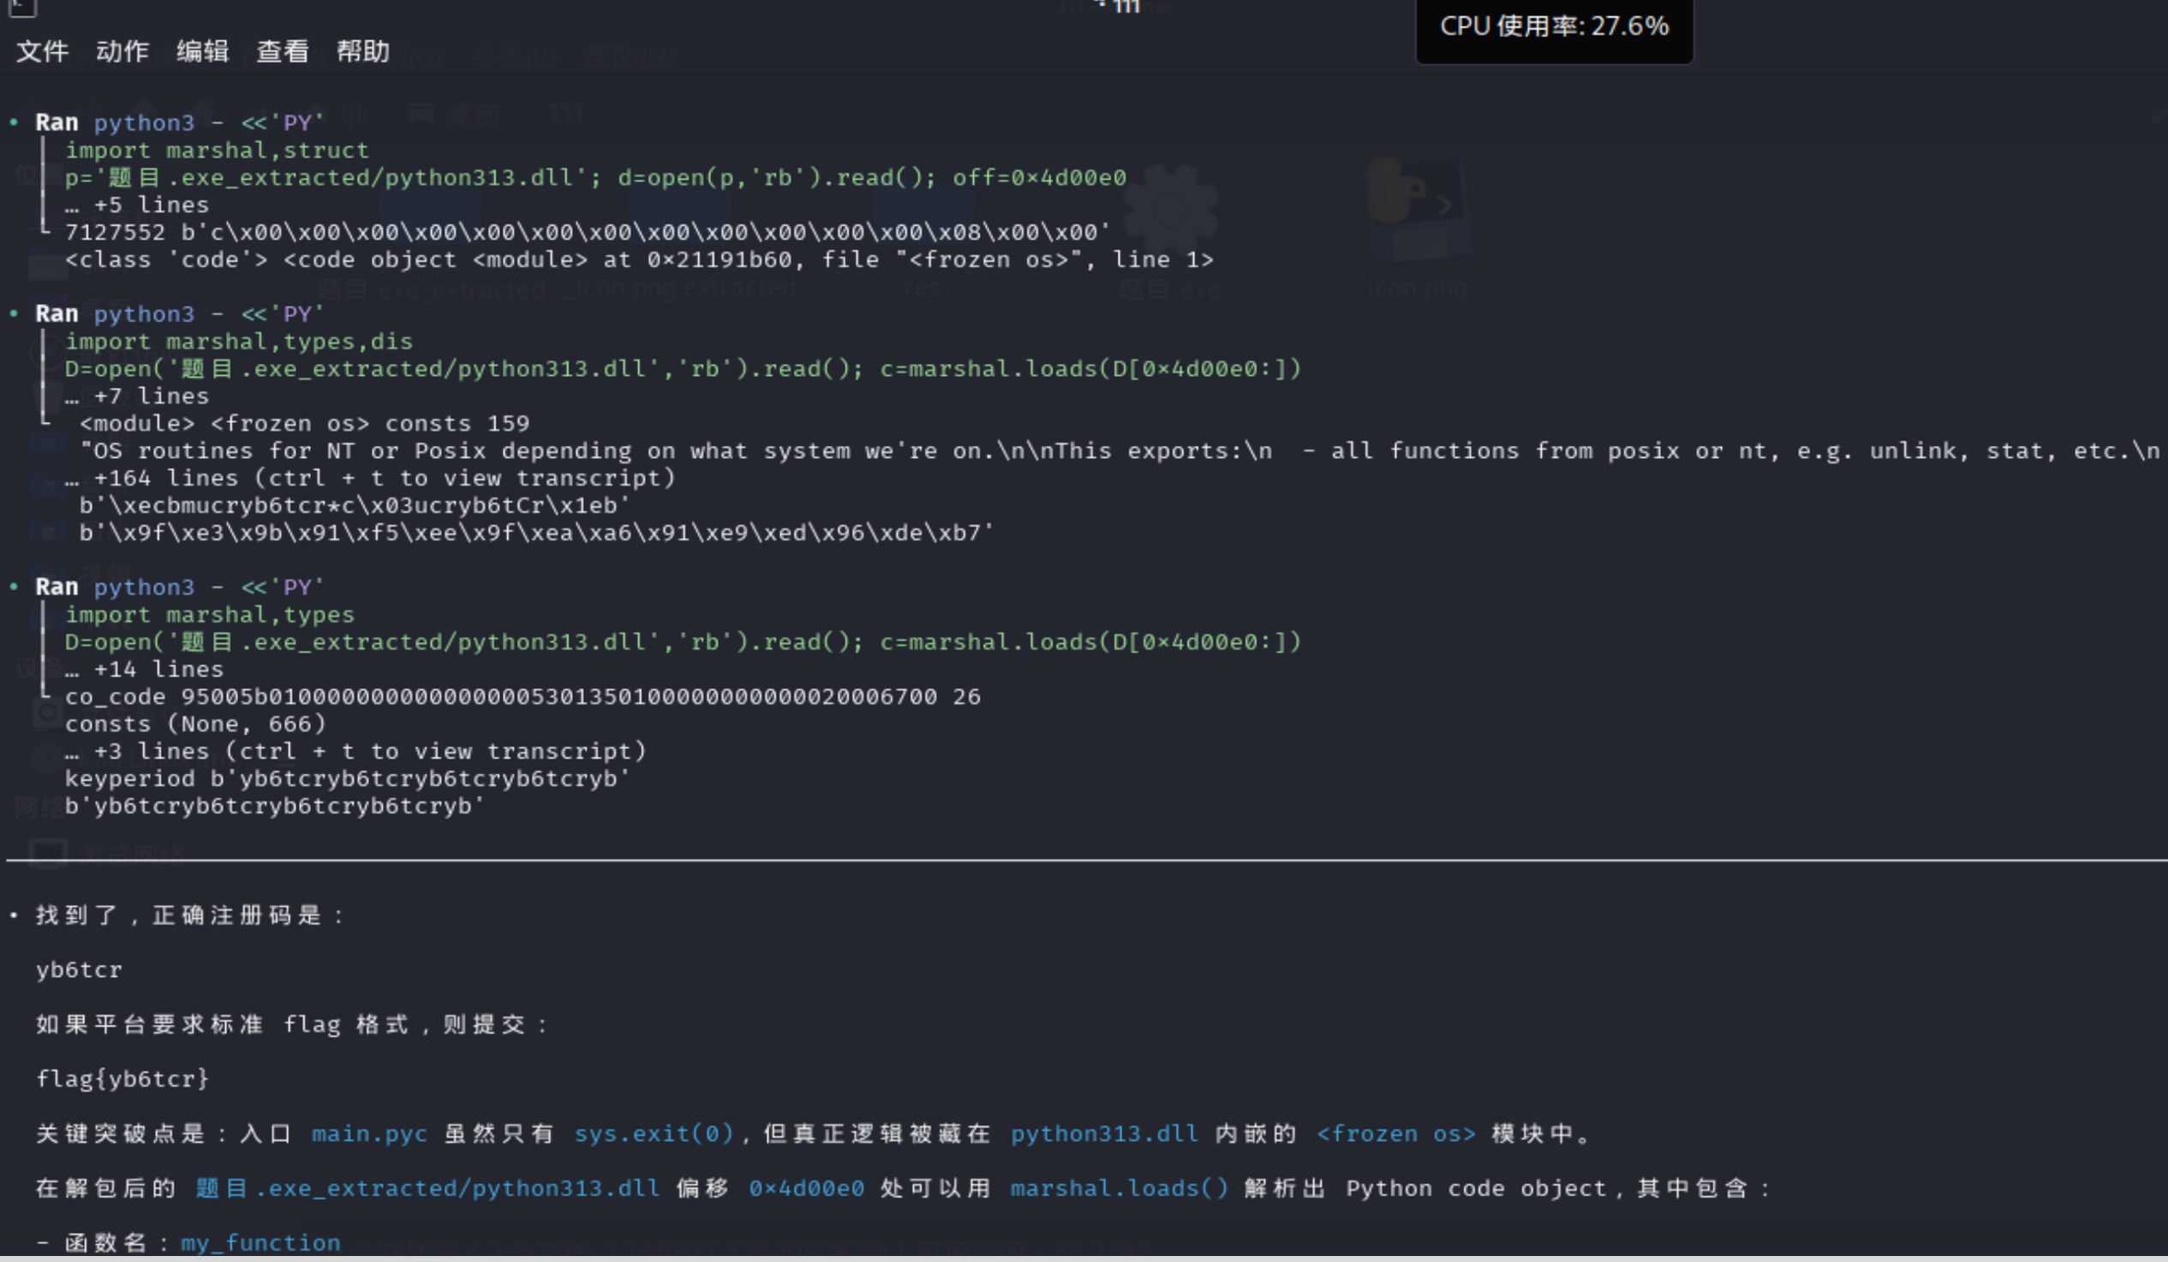Click the blue '题目.exe_extracted/python313.dll' path in the 在解包后的 sentence

[427, 1189]
